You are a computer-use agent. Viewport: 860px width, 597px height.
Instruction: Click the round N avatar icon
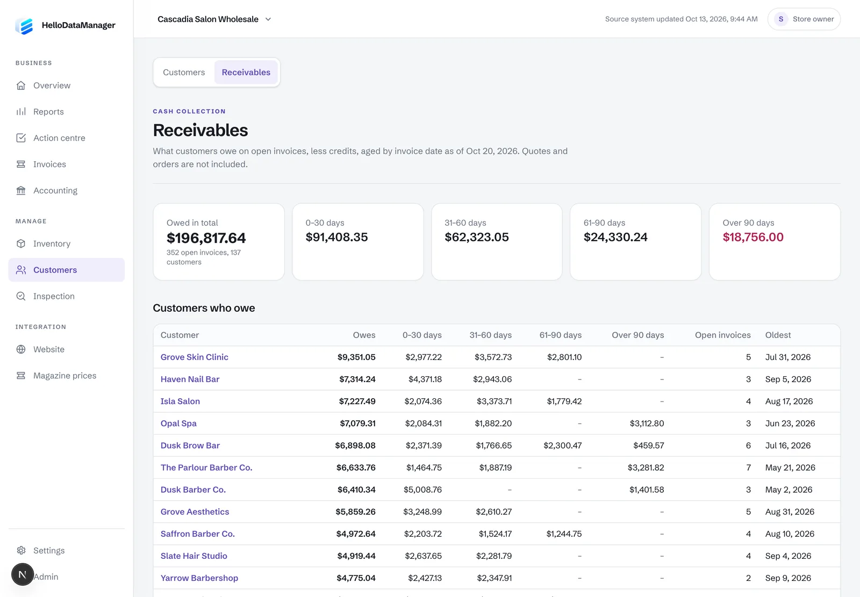(x=23, y=574)
